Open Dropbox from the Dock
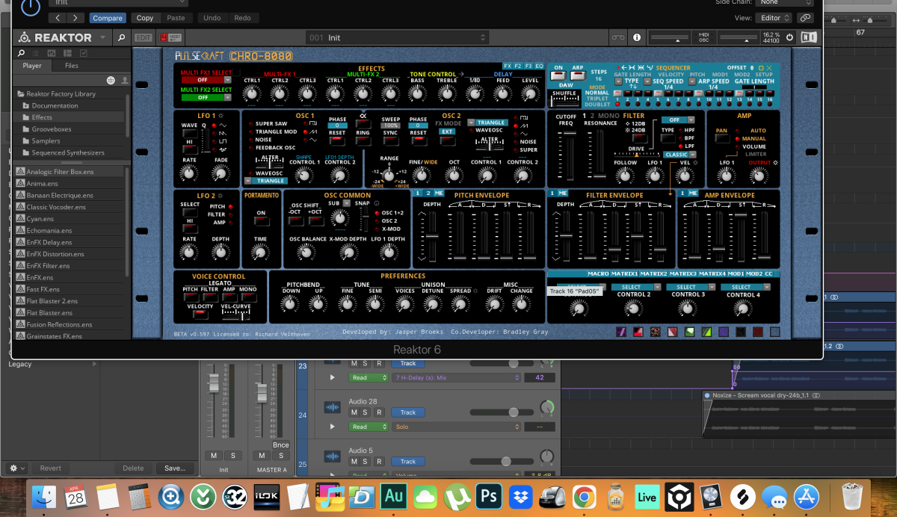Image resolution: width=897 pixels, height=517 pixels. click(x=520, y=495)
